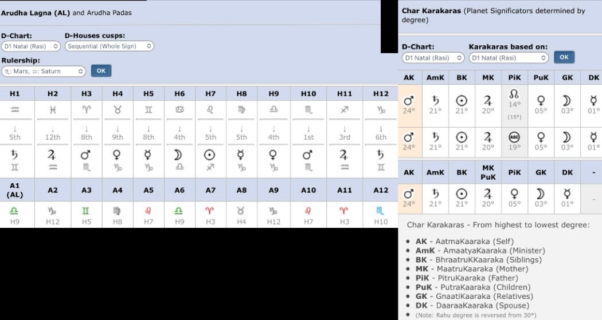Click '3rd' value under H11
602x320 pixels.
pyautogui.click(x=345, y=137)
